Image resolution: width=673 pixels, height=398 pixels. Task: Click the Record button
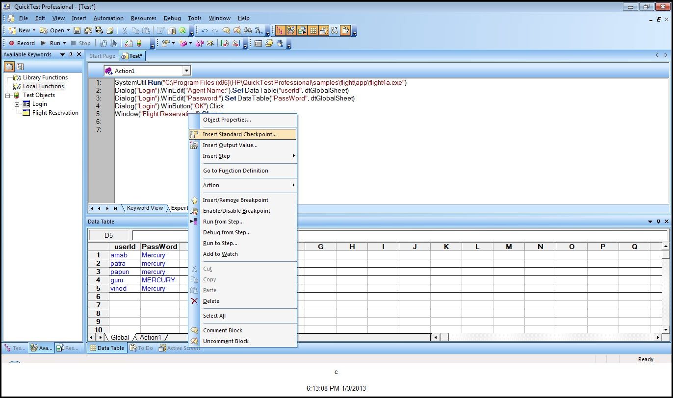[x=22, y=43]
